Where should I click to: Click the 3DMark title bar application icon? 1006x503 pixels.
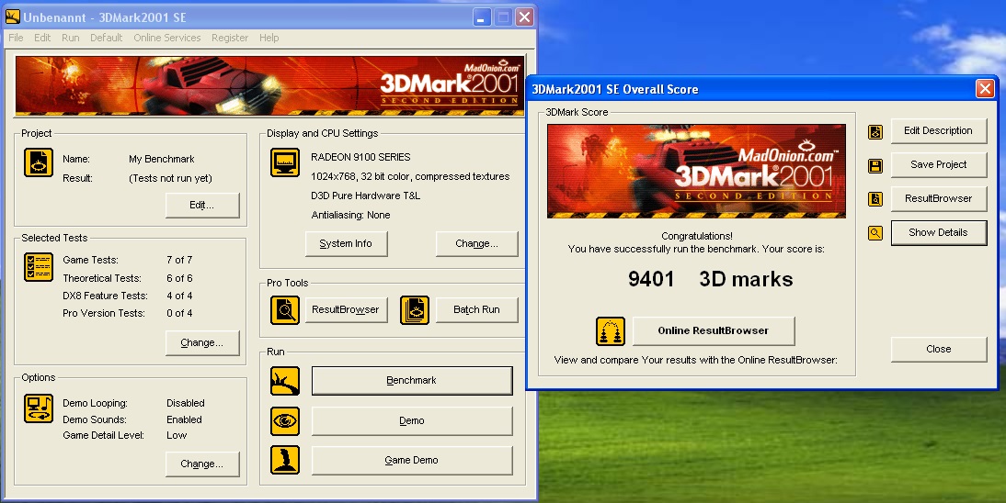point(12,17)
